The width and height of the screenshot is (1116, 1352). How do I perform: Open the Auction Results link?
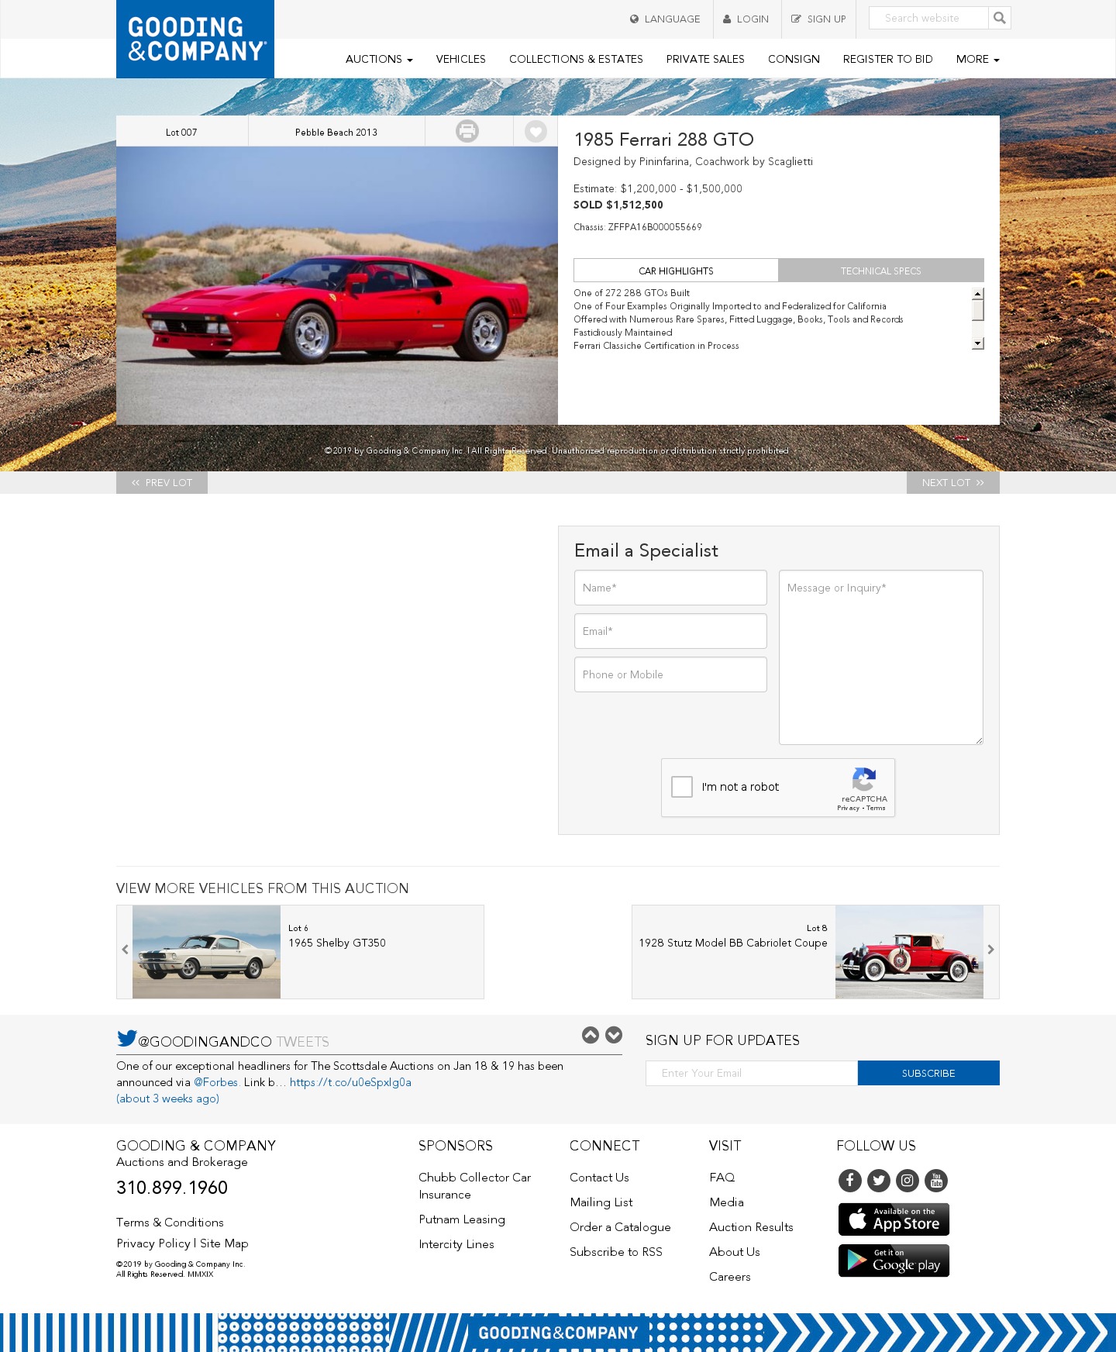tap(751, 1226)
